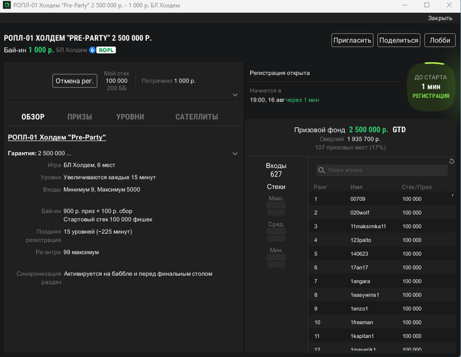Open the САТЕЛЛИТЫ tab
Image resolution: width=461 pixels, height=357 pixels.
coord(197,117)
